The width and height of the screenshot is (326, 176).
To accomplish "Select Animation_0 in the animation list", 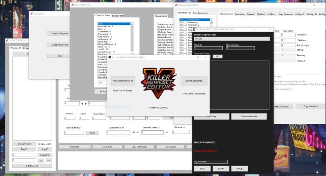I will pyautogui.click(x=195, y=20).
